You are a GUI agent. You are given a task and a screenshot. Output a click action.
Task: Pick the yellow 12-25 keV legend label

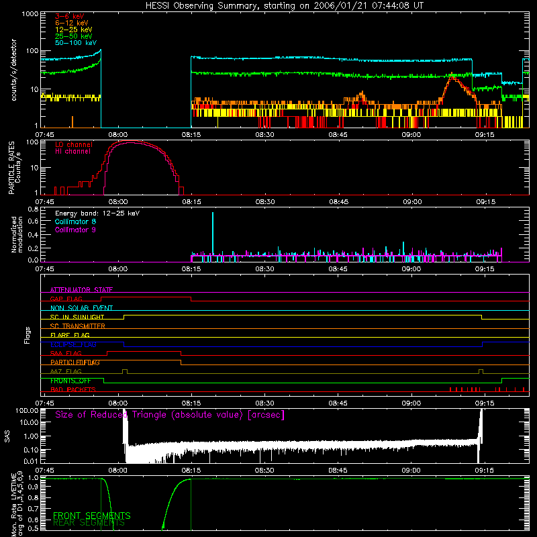point(74,30)
